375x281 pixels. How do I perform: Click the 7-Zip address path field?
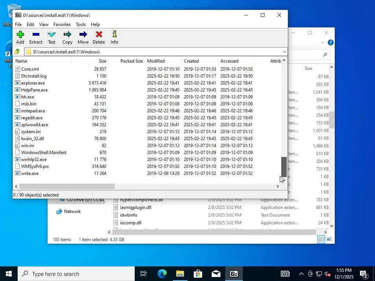153,52
